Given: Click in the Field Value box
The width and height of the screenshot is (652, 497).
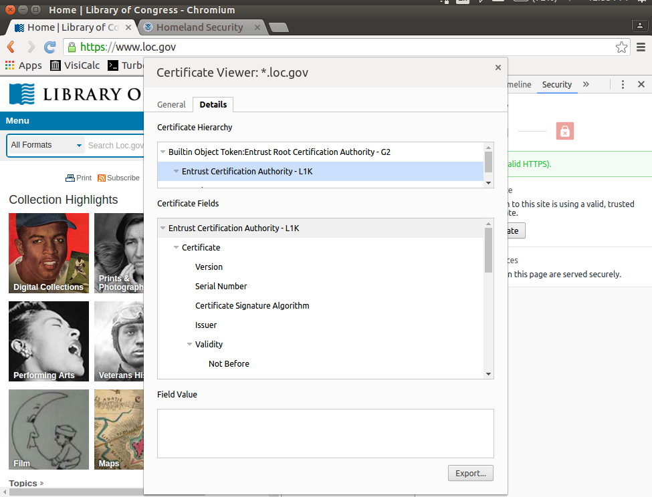Looking at the screenshot, I should click(325, 434).
